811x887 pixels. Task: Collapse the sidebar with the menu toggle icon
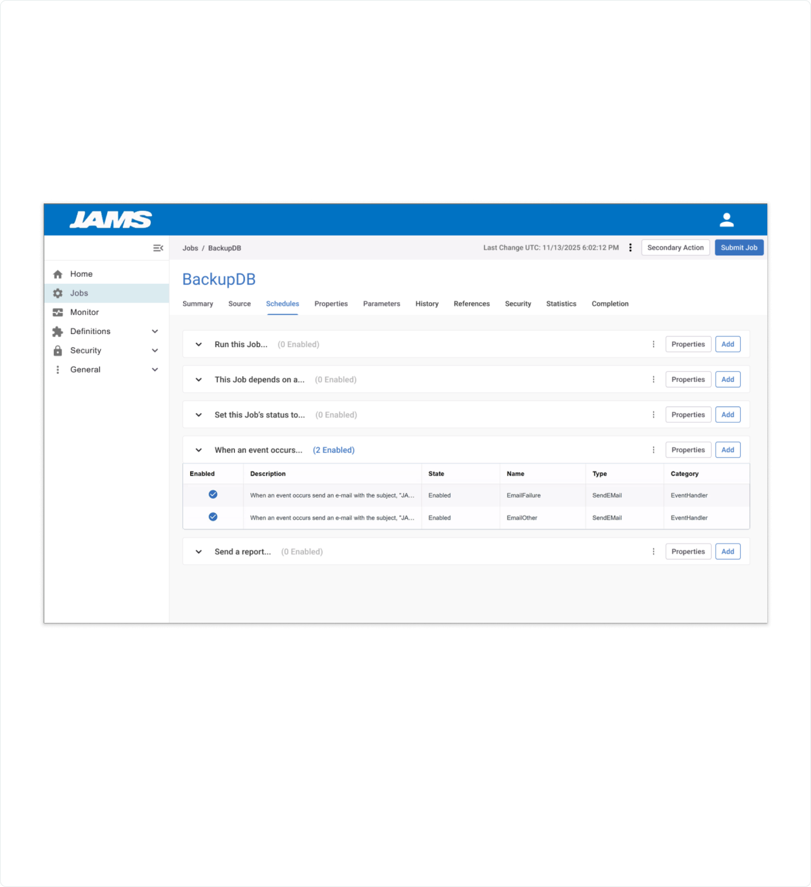pos(158,248)
